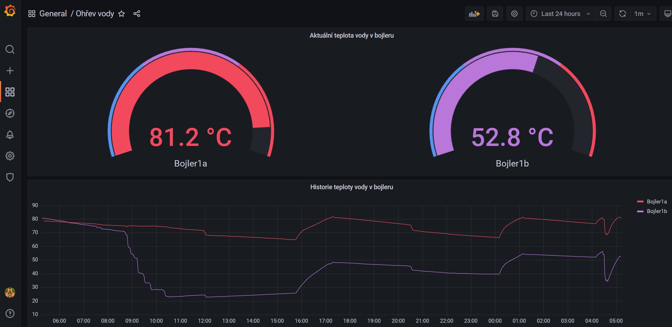Expand the 1m refresh interval dropdown
The height and width of the screenshot is (327, 672).
point(642,14)
